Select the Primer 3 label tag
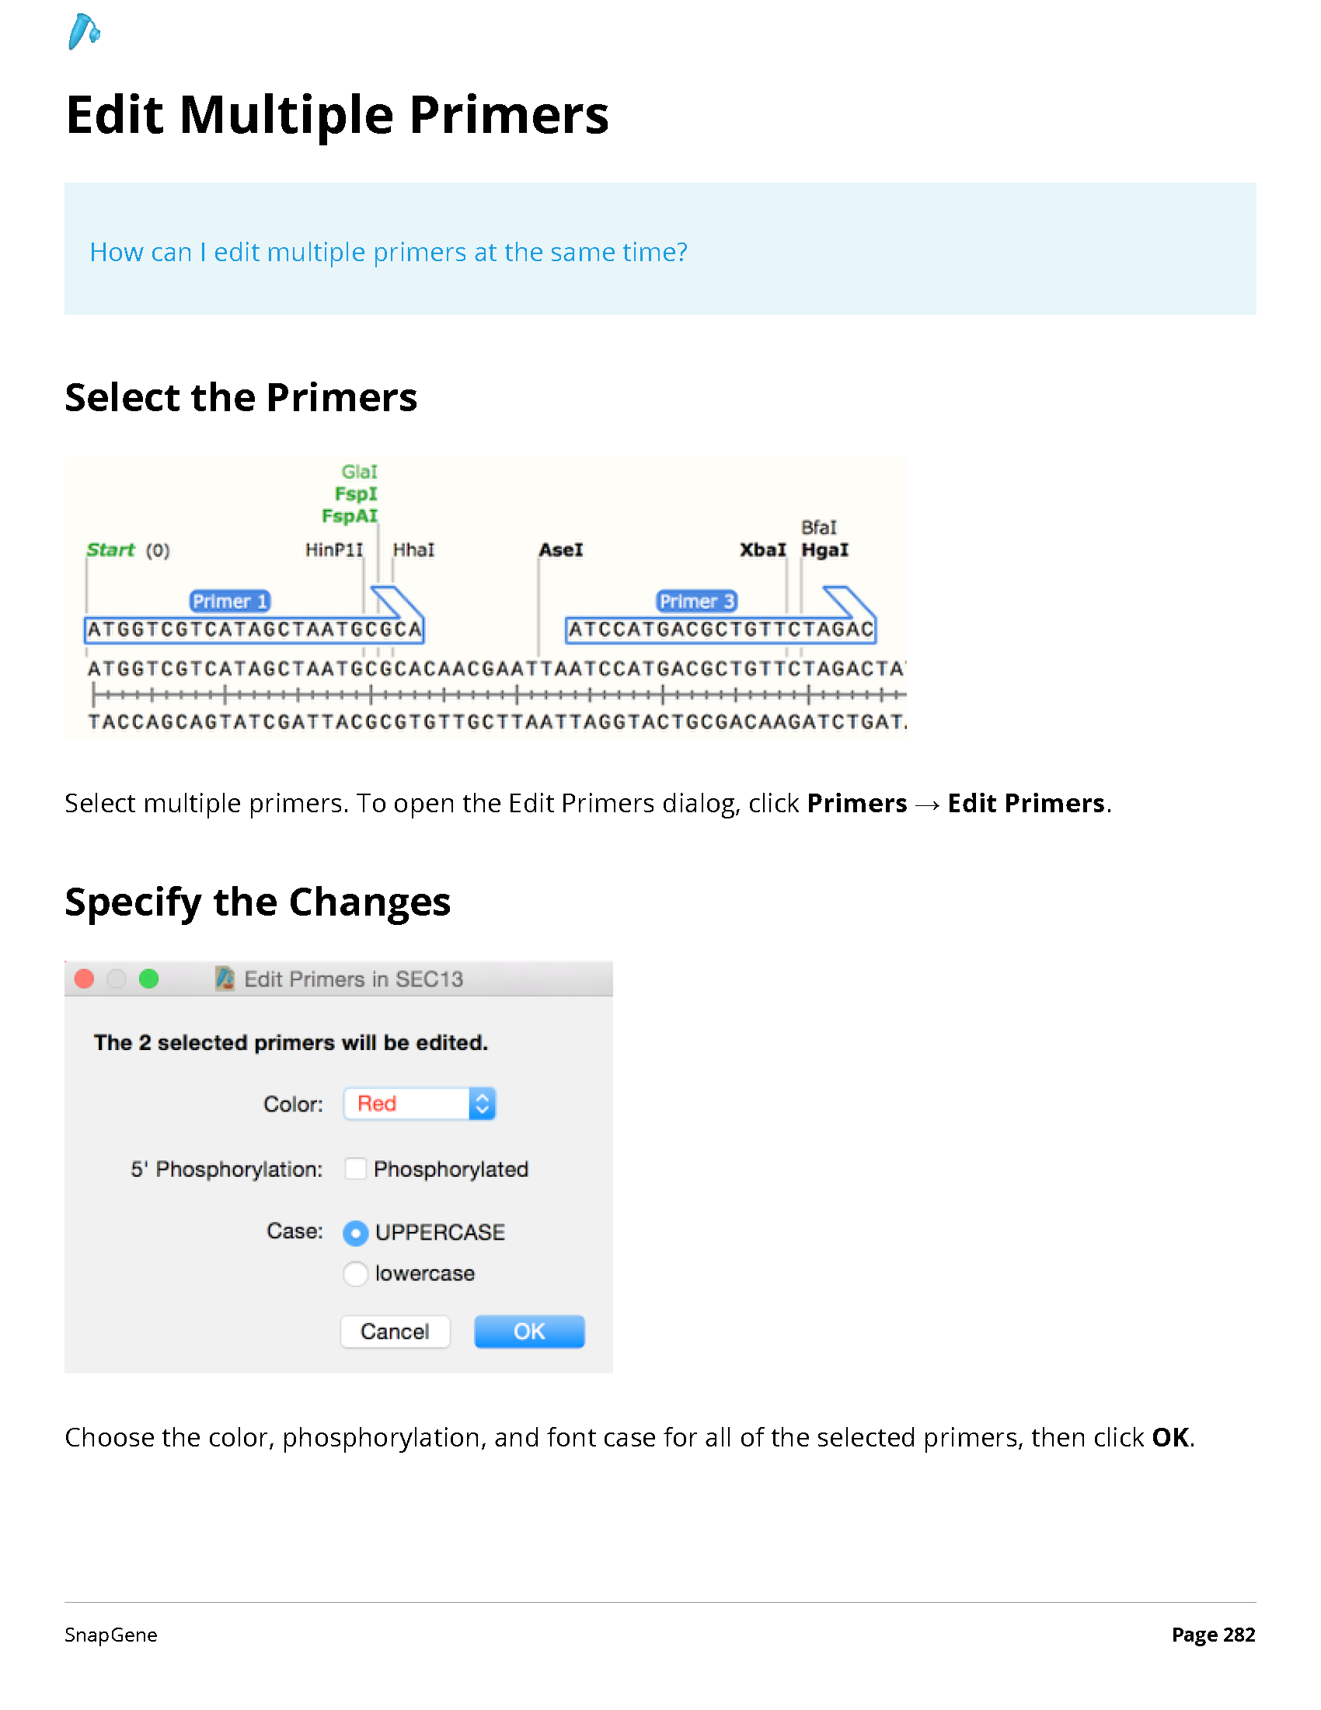 696,602
